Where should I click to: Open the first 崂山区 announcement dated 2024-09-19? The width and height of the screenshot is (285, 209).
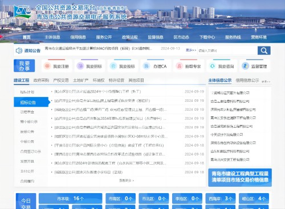coord(97,91)
